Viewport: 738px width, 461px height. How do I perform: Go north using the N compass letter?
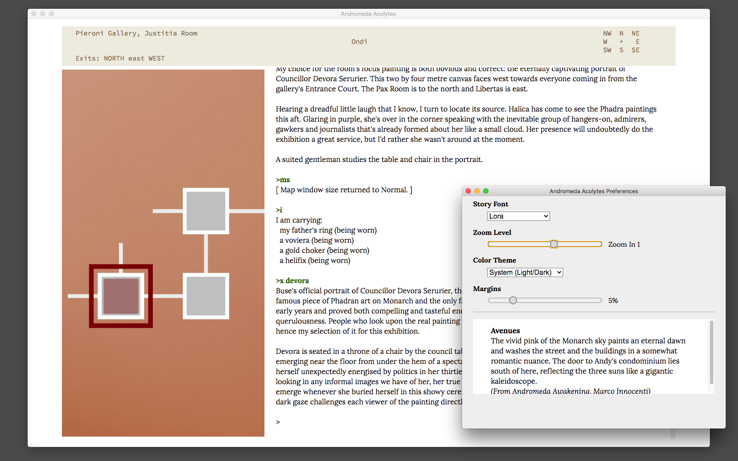tap(621, 33)
